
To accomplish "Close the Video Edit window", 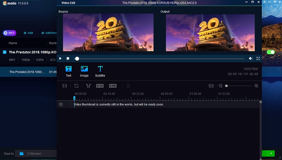I will [x=259, y=2].
